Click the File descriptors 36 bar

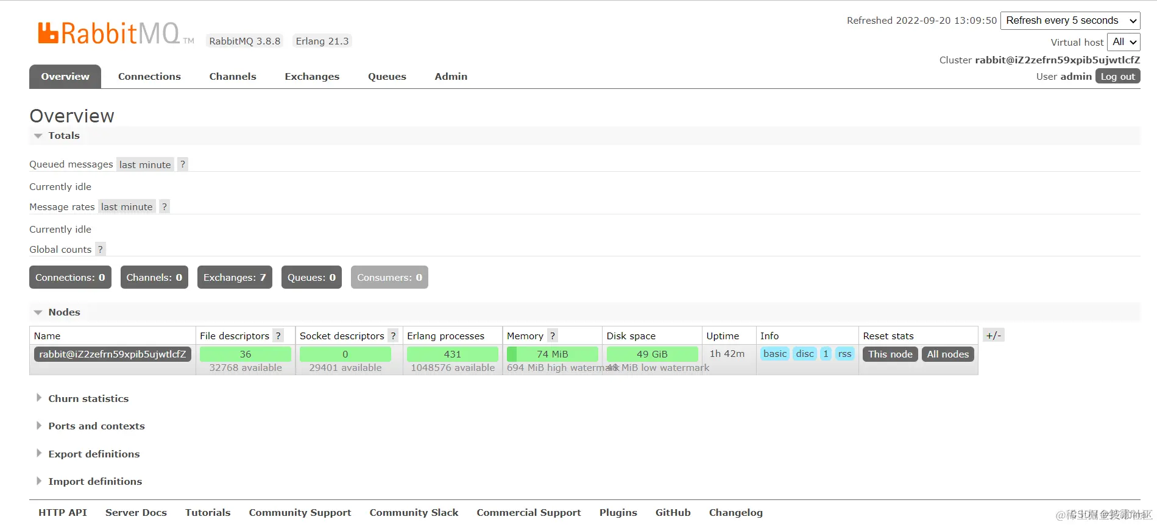click(x=246, y=354)
